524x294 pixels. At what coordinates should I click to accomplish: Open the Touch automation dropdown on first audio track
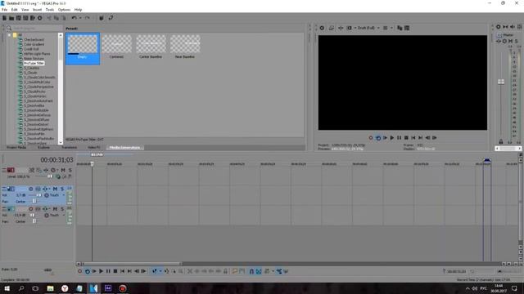click(x=64, y=195)
